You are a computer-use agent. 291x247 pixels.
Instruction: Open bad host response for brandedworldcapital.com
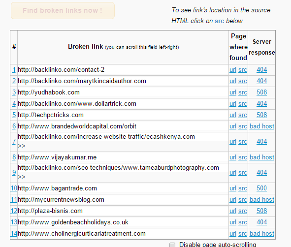tap(261, 126)
